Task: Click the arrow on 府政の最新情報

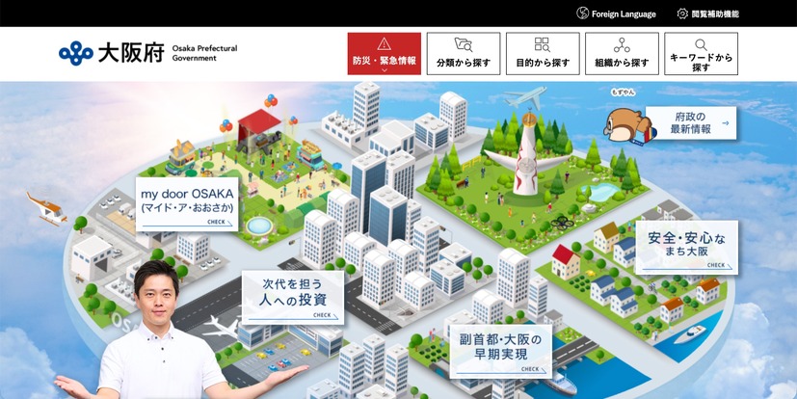Action: click(726, 123)
